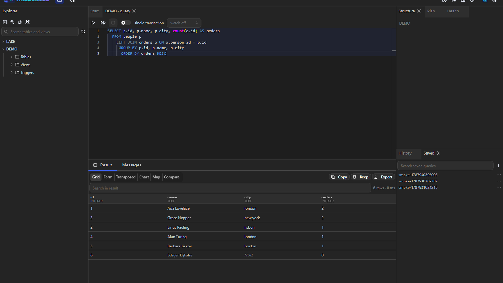This screenshot has width=503, height=283.
Task: Open options menu for smoke-1787930769387
Action: 499,181
